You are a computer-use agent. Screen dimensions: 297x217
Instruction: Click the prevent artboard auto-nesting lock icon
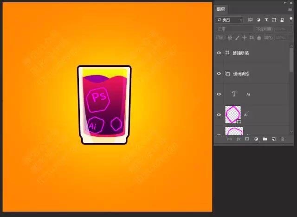pos(252,38)
